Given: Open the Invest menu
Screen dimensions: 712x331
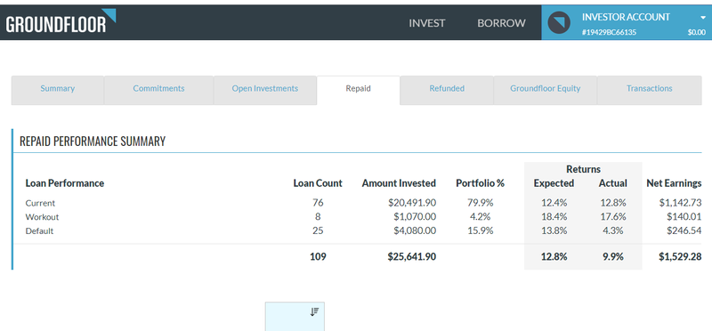Looking at the screenshot, I should pyautogui.click(x=427, y=23).
